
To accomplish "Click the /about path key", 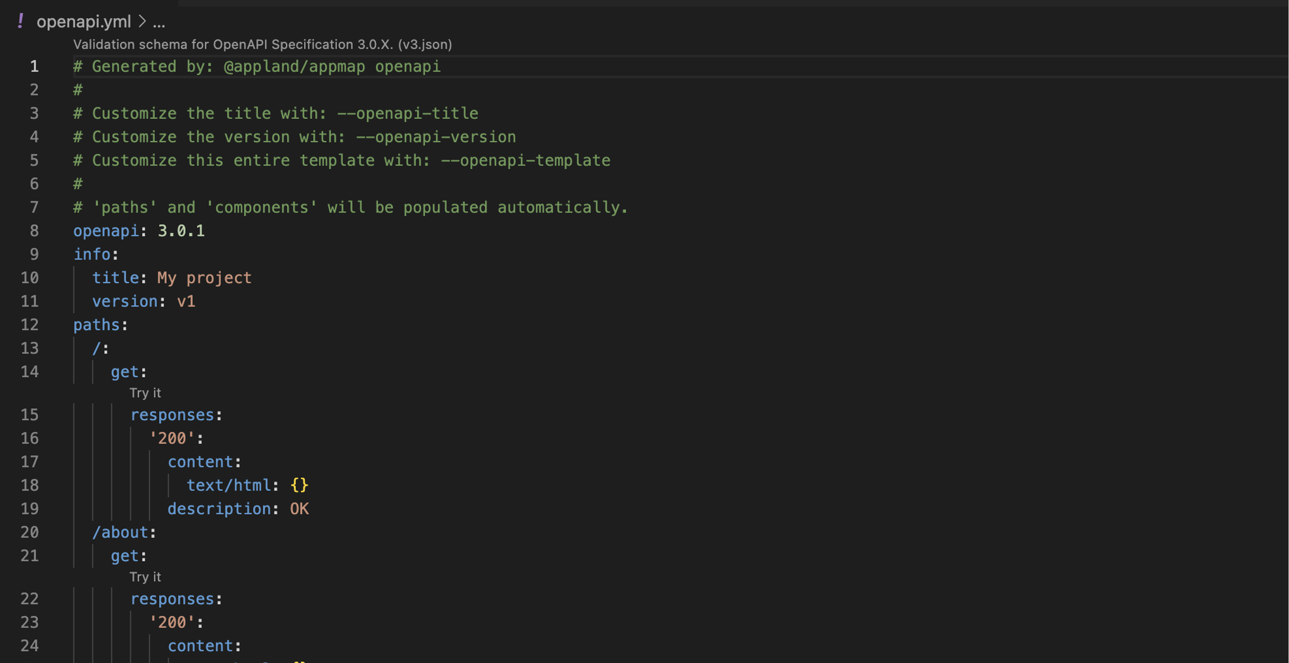I will (120, 532).
